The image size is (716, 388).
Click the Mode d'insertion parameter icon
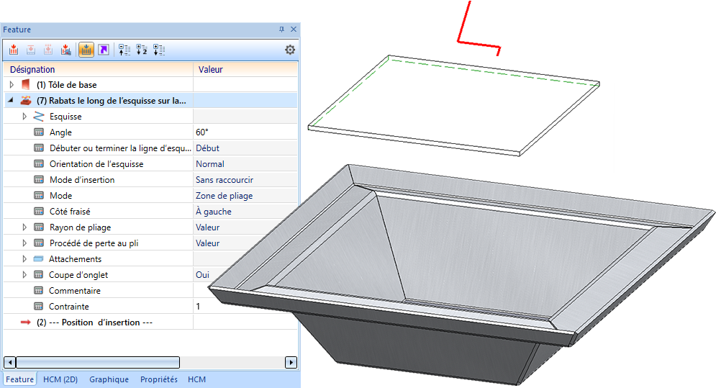(x=39, y=180)
